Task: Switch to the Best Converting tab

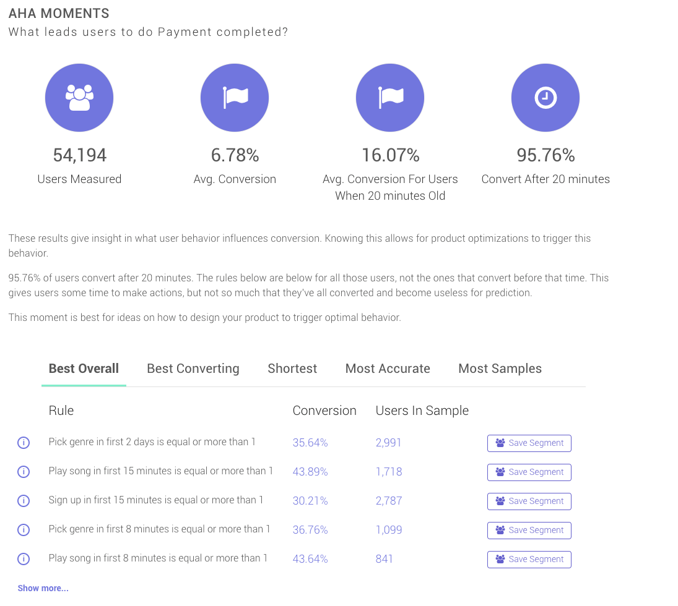Action: 193,369
